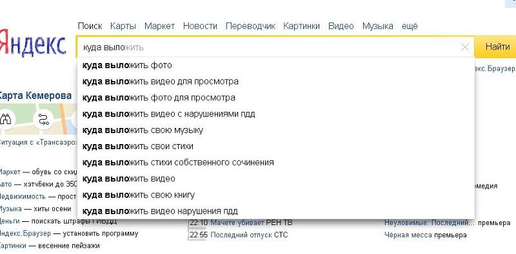Viewport: 516px width, 254px height.
Task: Open the Карты tab
Action: click(x=123, y=26)
